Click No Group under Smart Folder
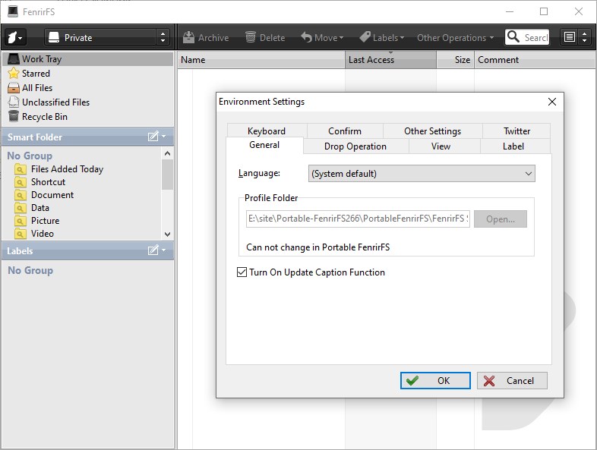The height and width of the screenshot is (450, 597). [x=30, y=156]
